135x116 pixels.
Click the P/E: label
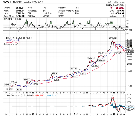coord(45,8)
